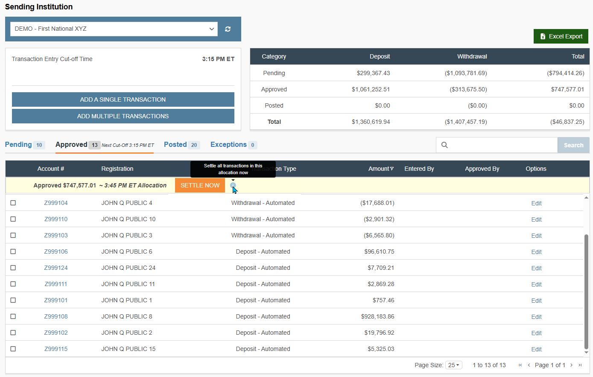Switch to the Pending tab
Screen dimensions: 593x377
pyautogui.click(x=25, y=145)
